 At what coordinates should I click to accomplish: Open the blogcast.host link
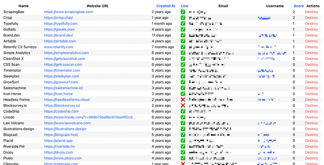61,135
